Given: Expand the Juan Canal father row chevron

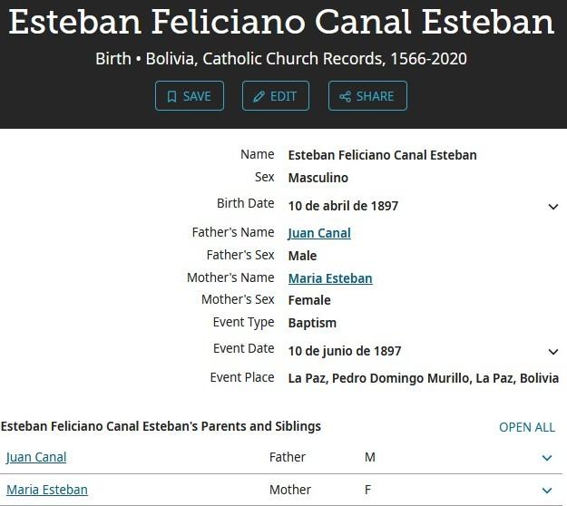Looking at the screenshot, I should (546, 458).
